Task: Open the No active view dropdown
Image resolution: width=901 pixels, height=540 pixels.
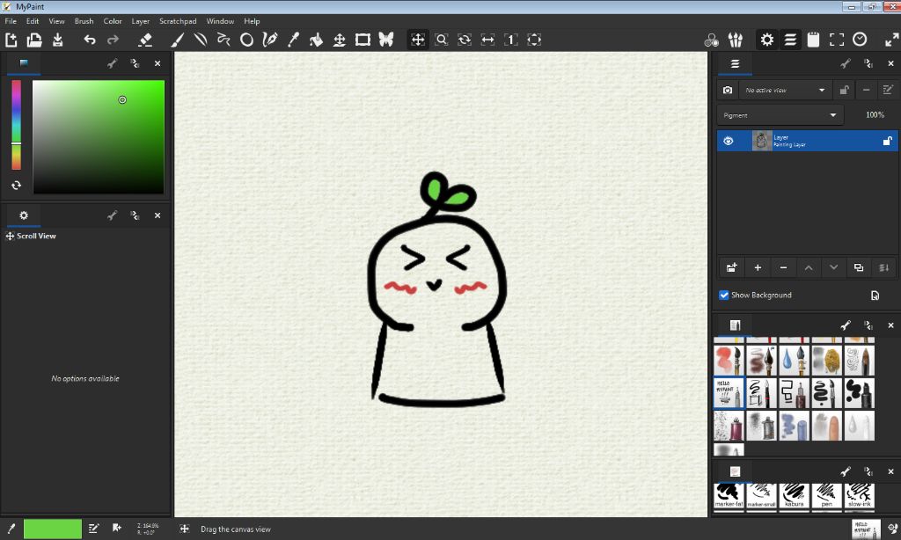Action: coord(785,91)
